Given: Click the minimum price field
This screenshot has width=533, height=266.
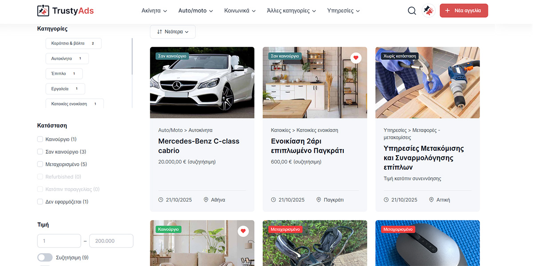Looking at the screenshot, I should pos(59,241).
